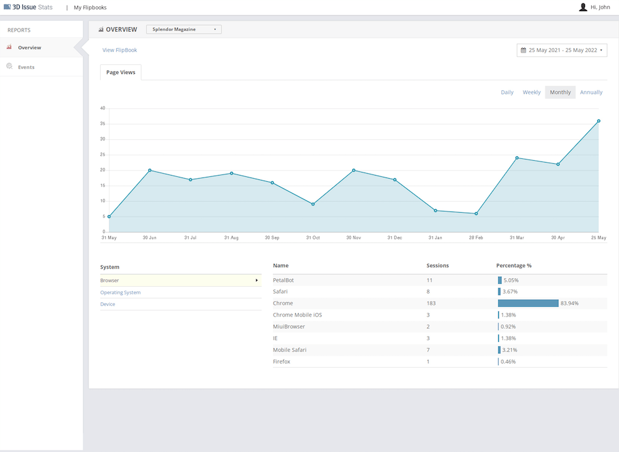The width and height of the screenshot is (619, 452).
Task: Open My Flipbooks in top menu
Action: (x=90, y=7)
